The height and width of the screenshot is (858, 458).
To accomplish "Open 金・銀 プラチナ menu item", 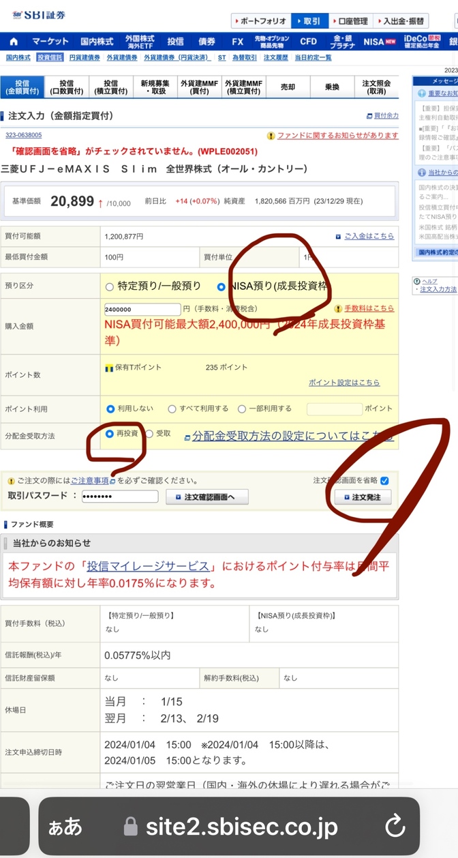I will tap(343, 42).
